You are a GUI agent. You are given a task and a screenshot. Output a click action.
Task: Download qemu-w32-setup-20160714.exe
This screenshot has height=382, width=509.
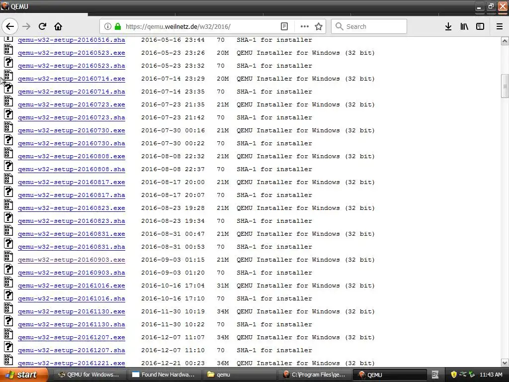(72, 79)
